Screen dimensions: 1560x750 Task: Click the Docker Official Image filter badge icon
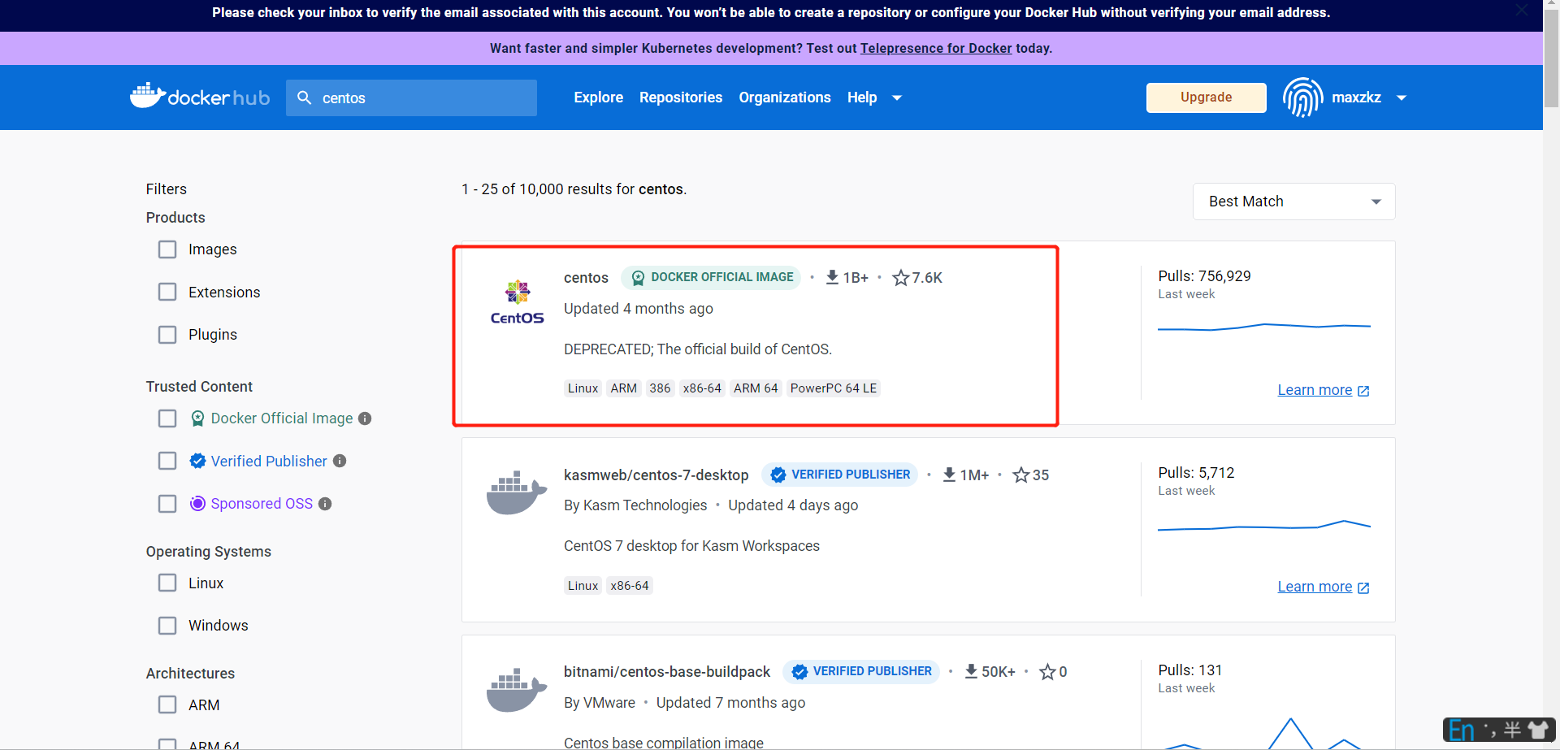pos(197,418)
